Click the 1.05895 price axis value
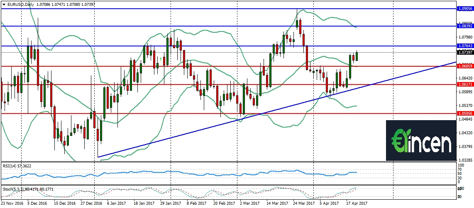Screen dimensions: 474x208 466,92
